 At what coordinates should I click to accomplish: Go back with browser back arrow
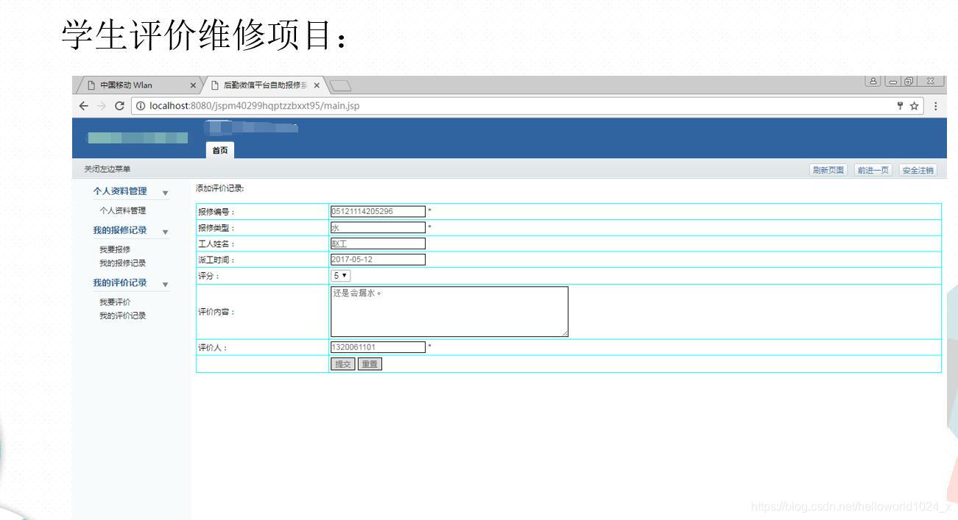[85, 106]
